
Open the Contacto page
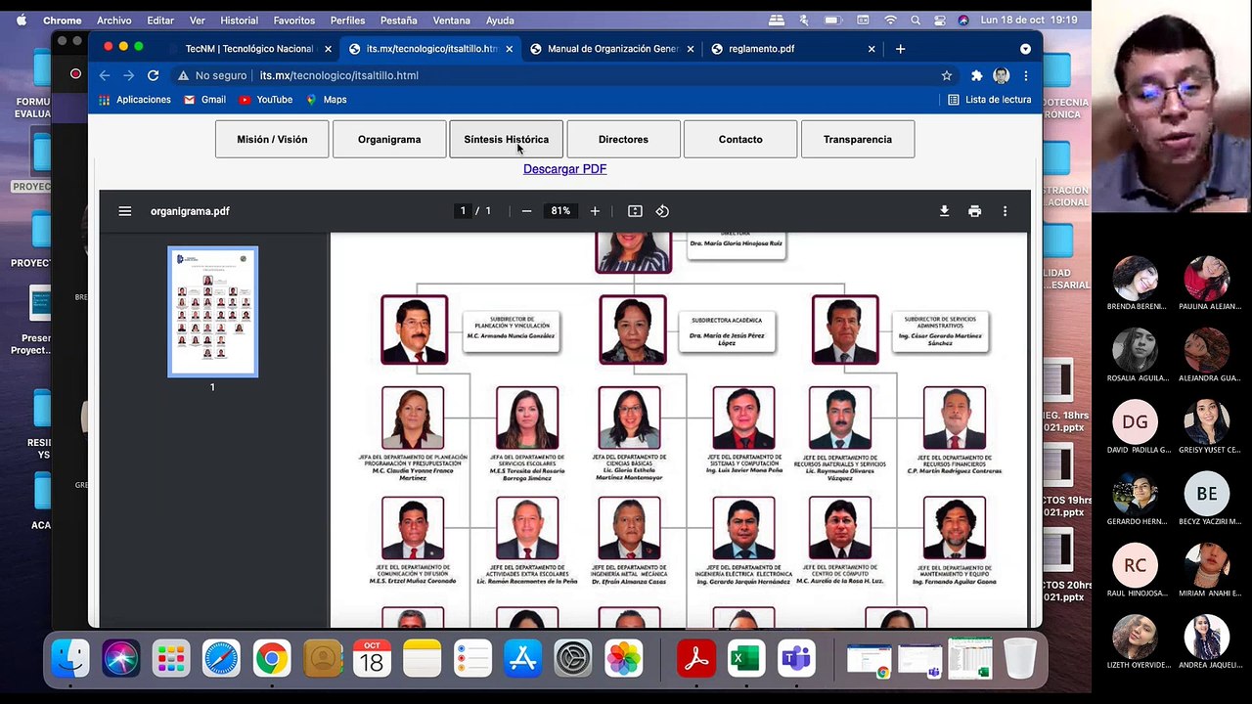pyautogui.click(x=740, y=139)
